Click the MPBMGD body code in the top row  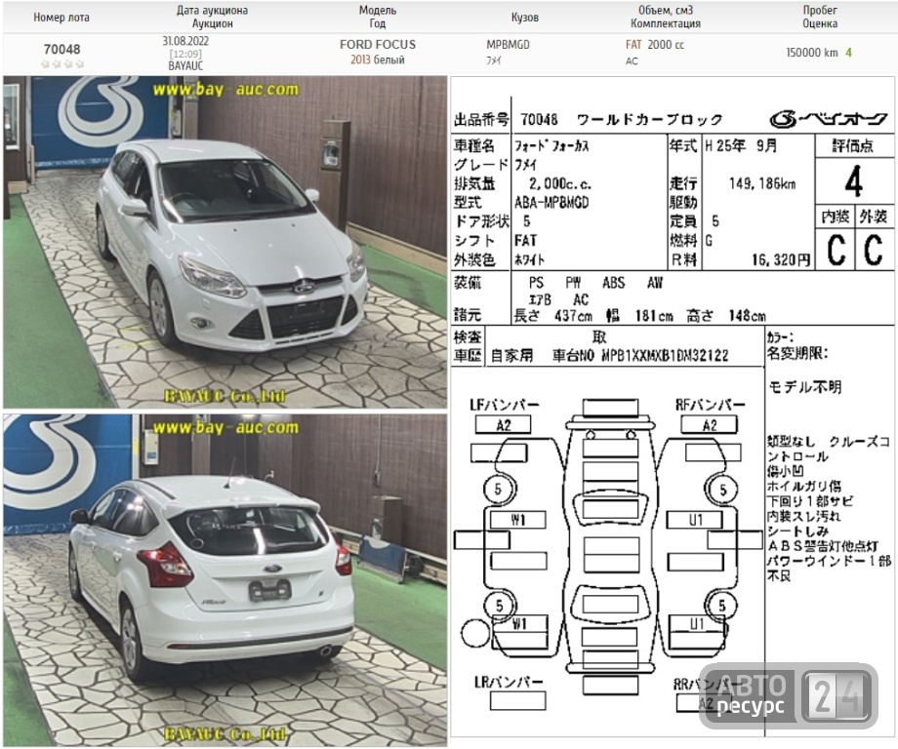pyautogui.click(x=508, y=45)
